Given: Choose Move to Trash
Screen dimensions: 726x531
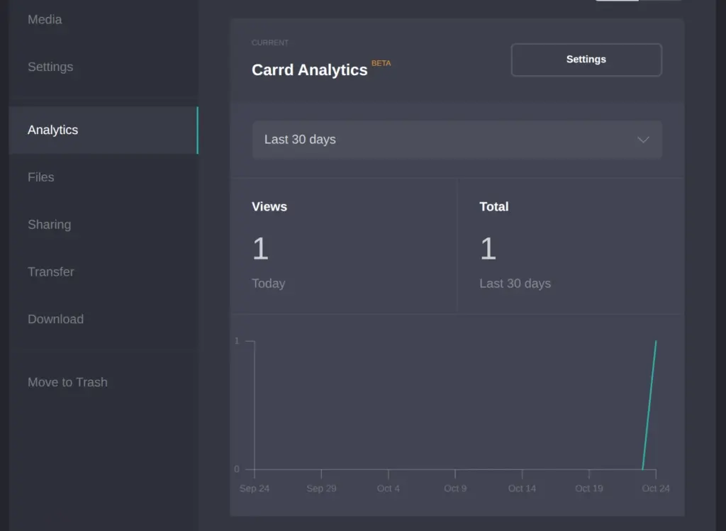Looking at the screenshot, I should click(x=67, y=382).
